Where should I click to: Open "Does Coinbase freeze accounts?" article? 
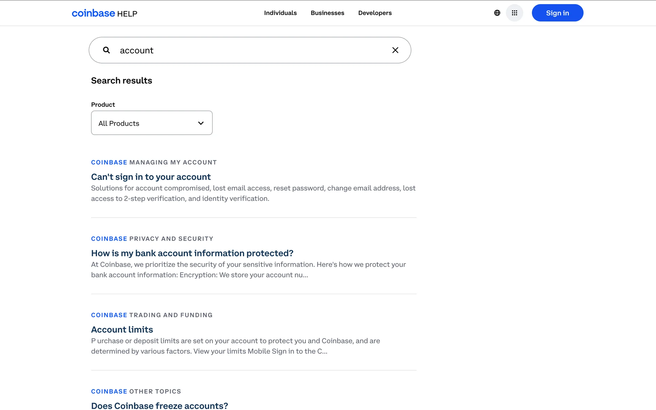click(159, 406)
